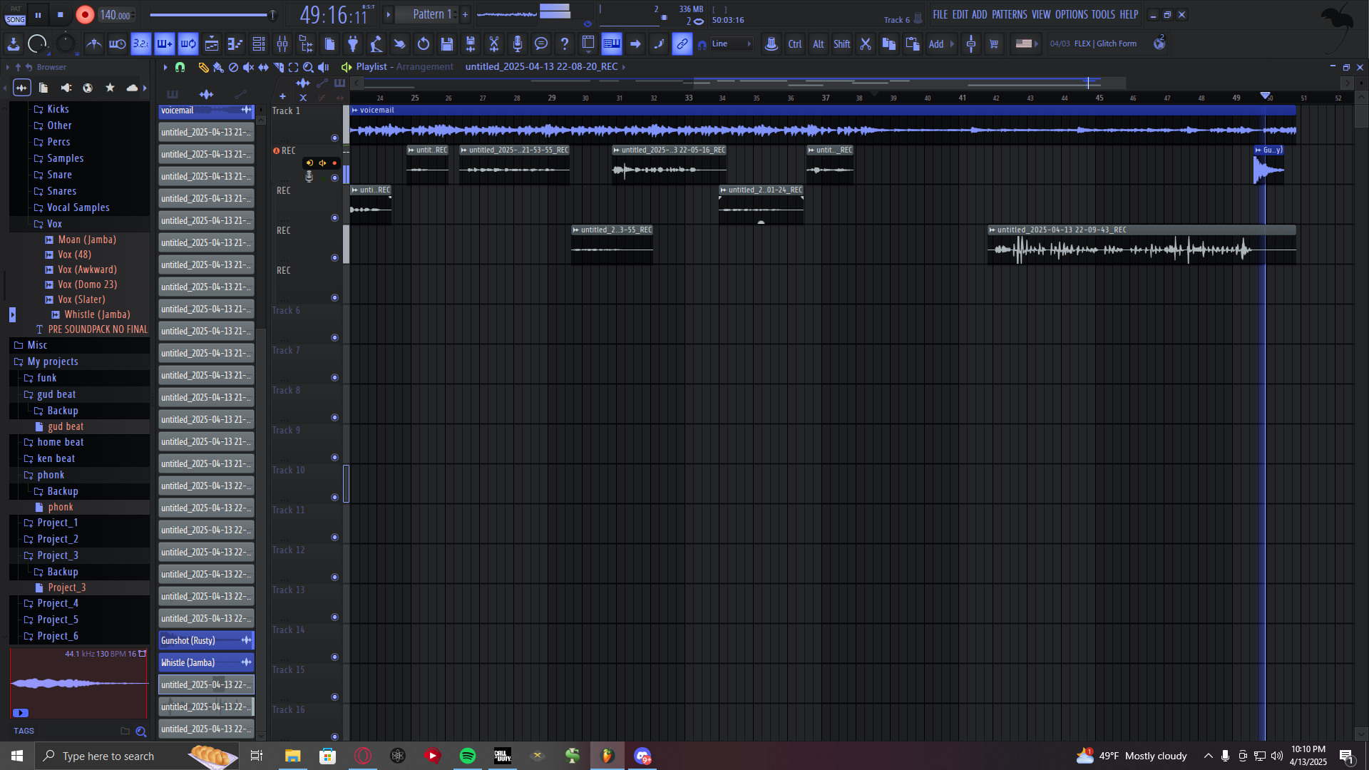
Task: Select the Paint brush tool
Action: (x=218, y=67)
